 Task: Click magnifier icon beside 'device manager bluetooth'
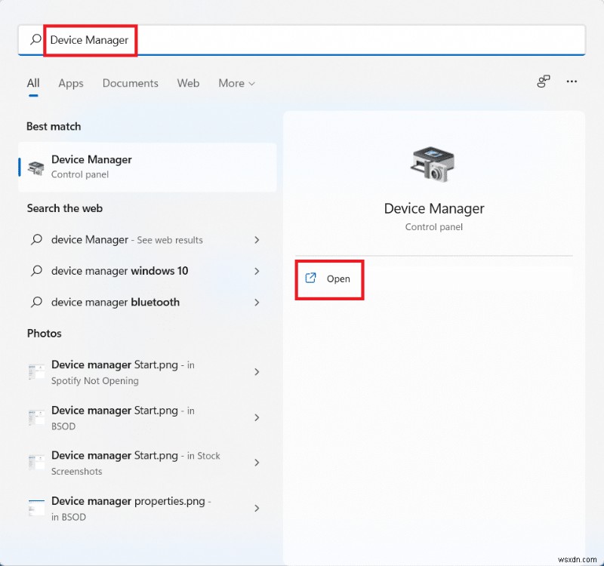click(x=36, y=302)
